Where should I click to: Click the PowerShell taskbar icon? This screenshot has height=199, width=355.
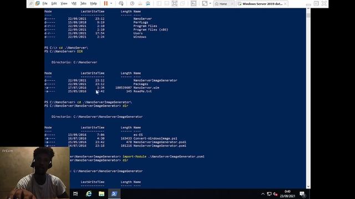(114, 194)
